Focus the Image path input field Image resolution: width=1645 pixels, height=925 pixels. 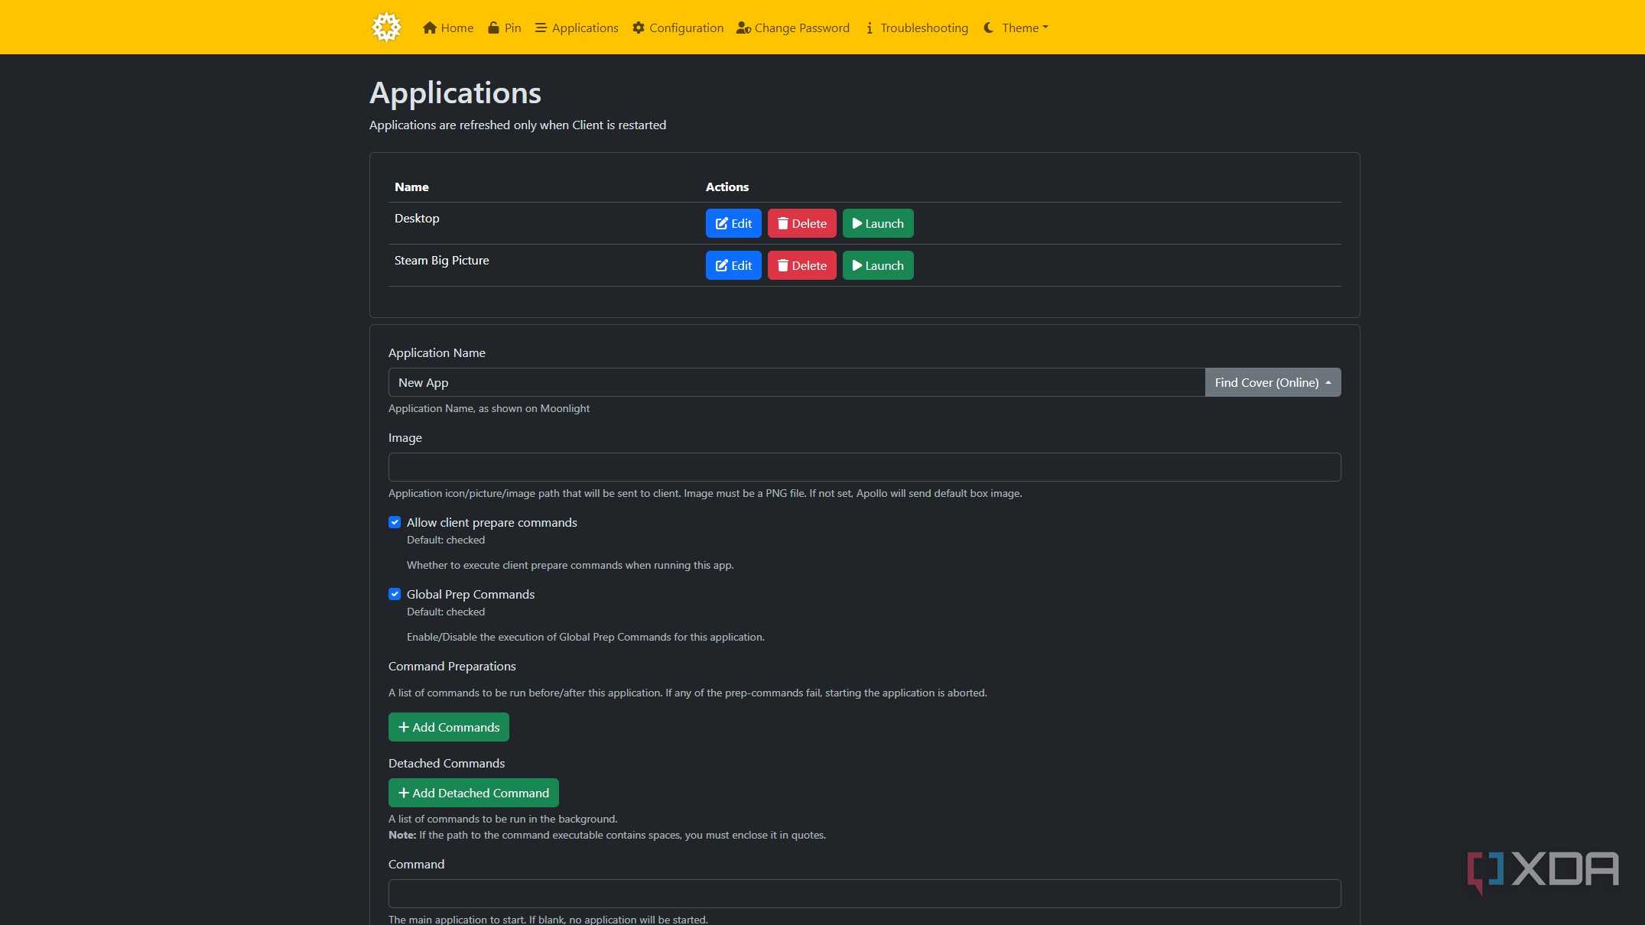[x=864, y=467]
